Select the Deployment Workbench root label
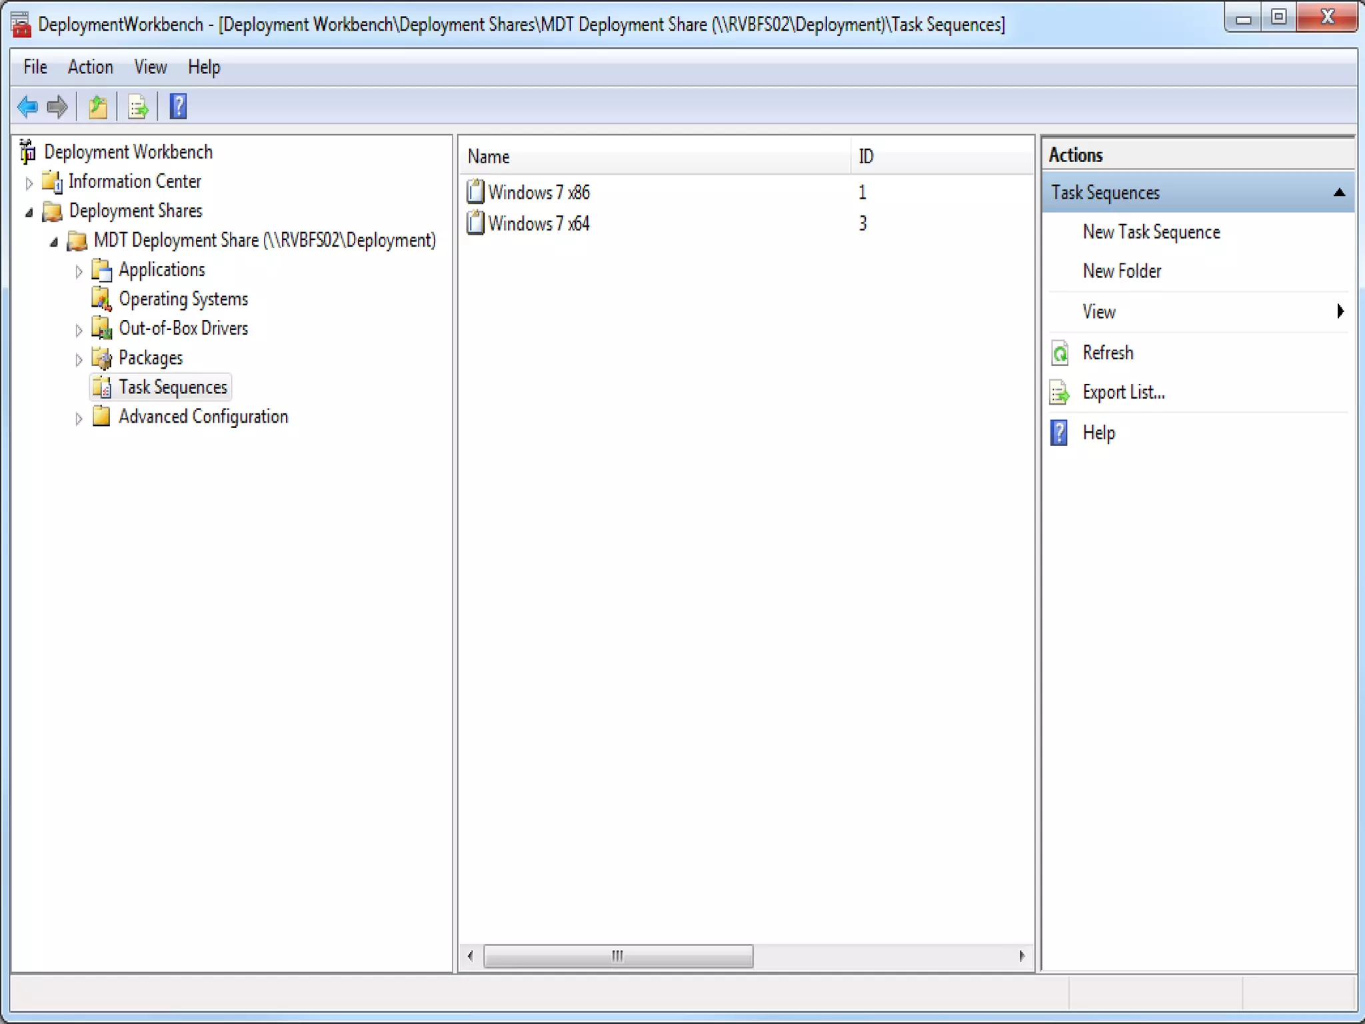1365x1024 pixels. click(129, 152)
